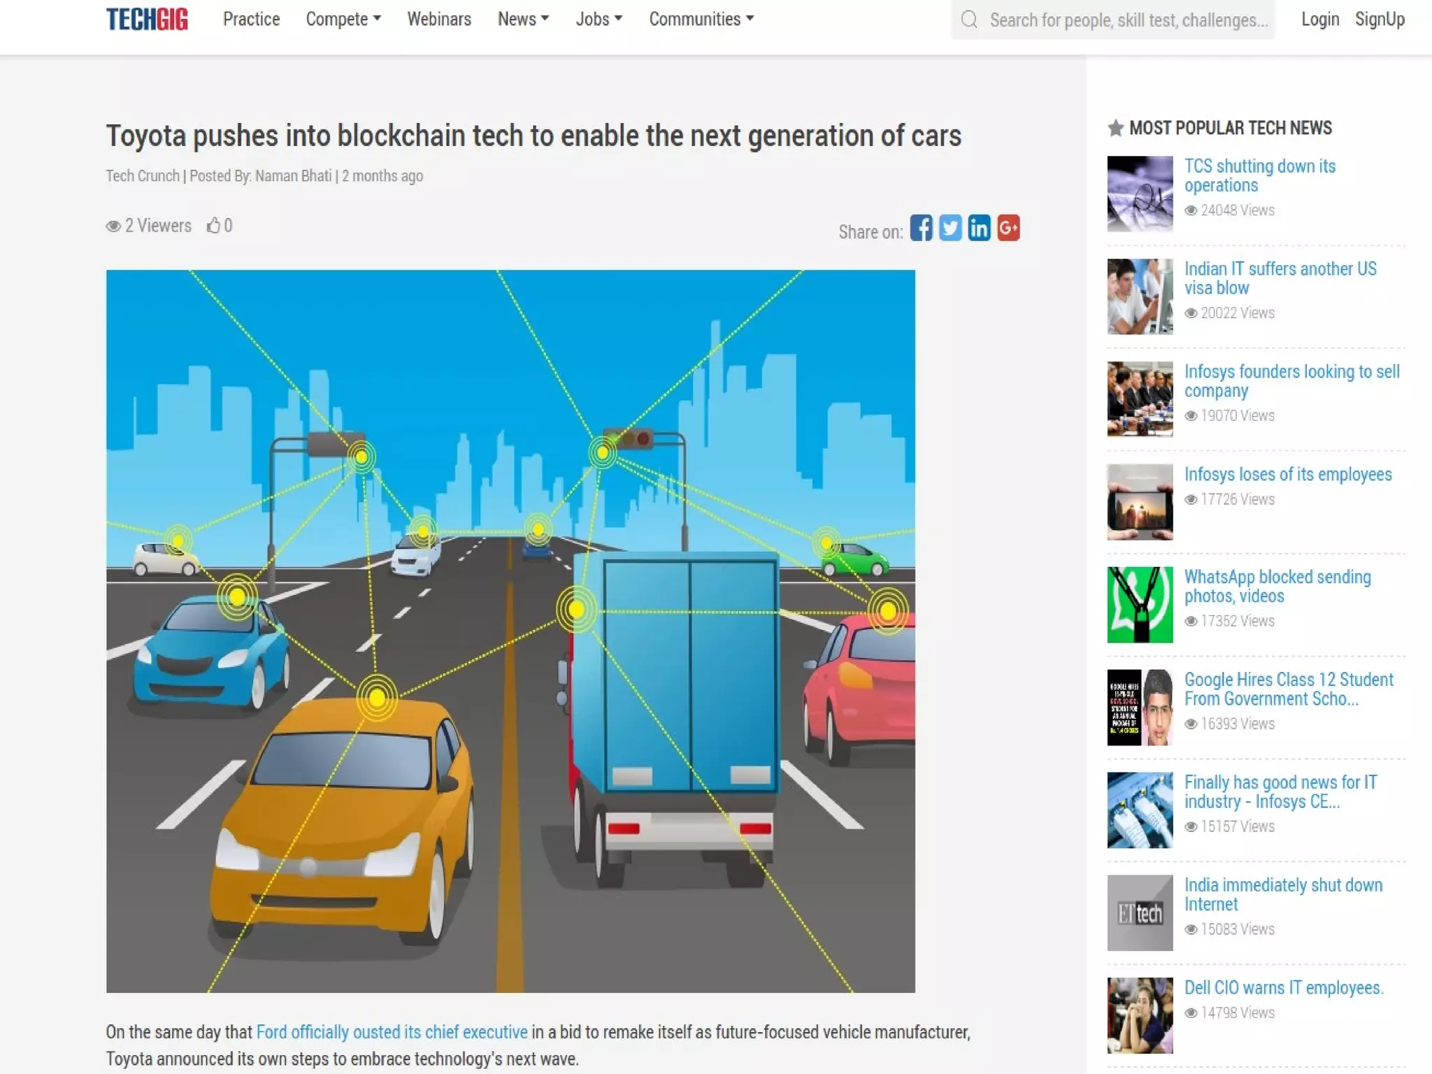
Task: Share article on Google Plus
Action: pos(1008,228)
